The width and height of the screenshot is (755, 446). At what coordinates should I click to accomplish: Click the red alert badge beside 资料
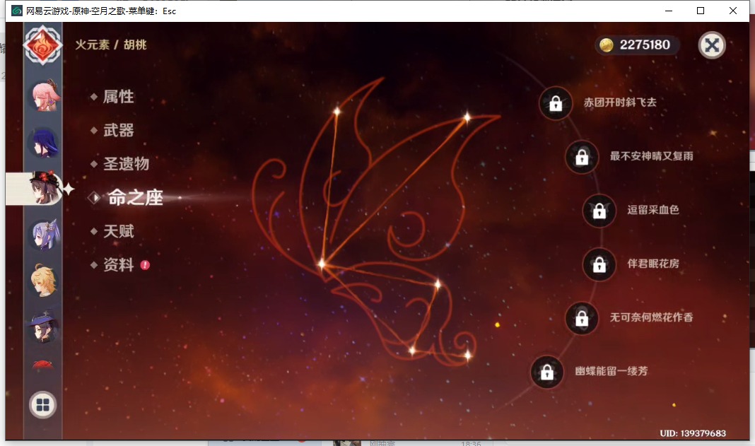[145, 265]
